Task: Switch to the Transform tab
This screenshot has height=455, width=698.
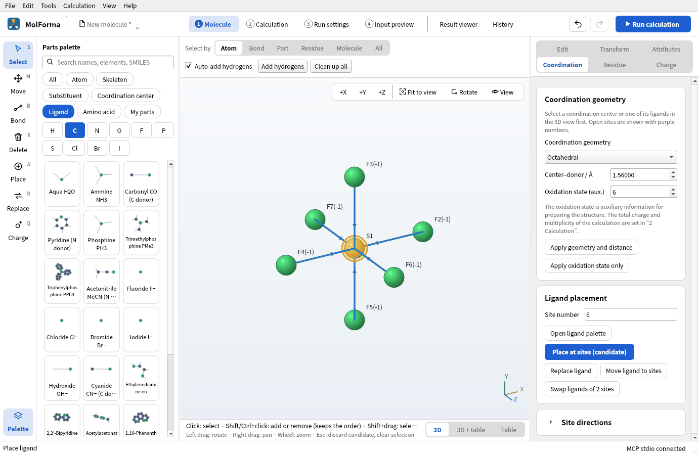Action: click(615, 49)
